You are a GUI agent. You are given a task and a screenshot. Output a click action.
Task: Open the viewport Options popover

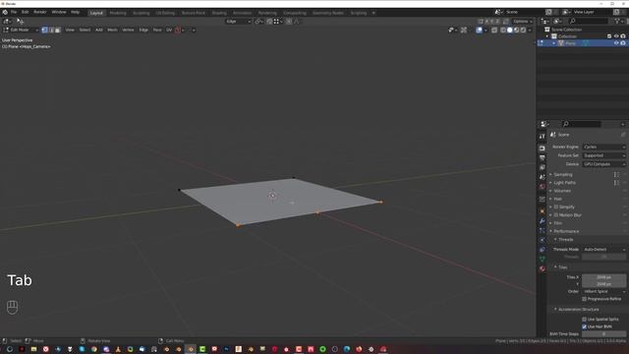pyautogui.click(x=522, y=22)
